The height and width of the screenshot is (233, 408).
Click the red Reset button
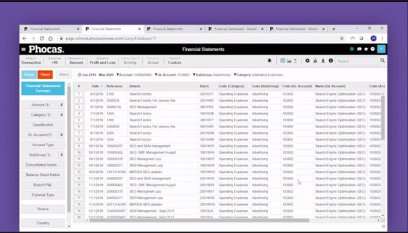(45, 75)
